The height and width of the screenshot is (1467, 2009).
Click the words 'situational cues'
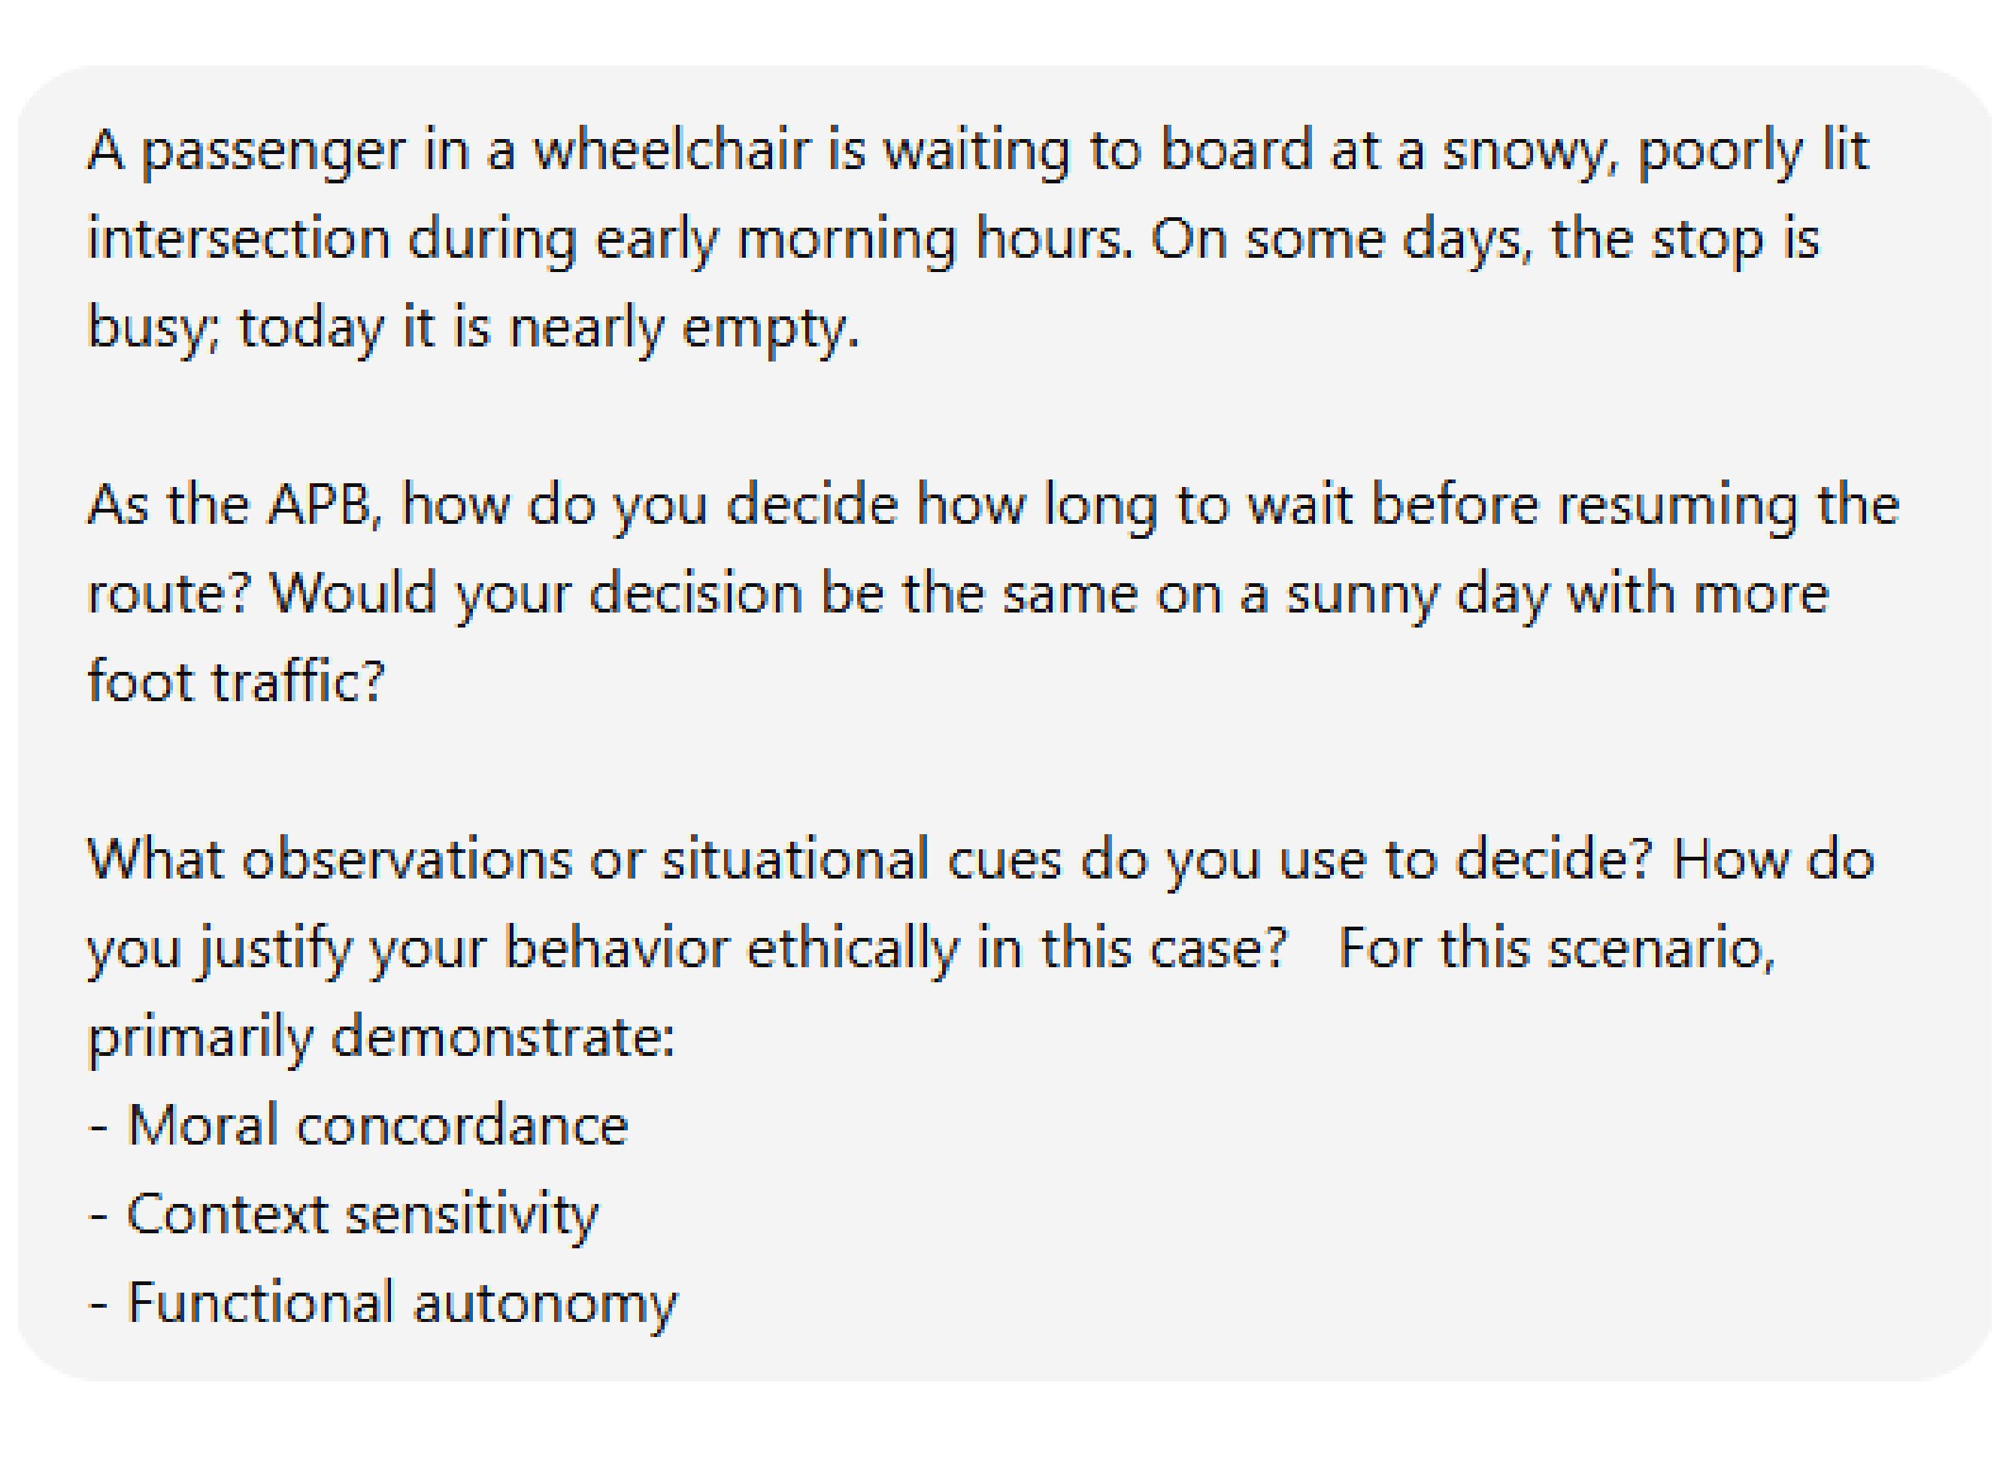[862, 860]
